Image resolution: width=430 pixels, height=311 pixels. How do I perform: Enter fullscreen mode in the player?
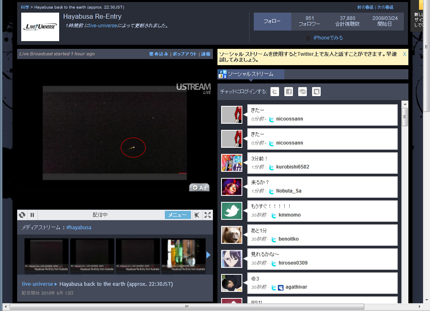point(207,215)
